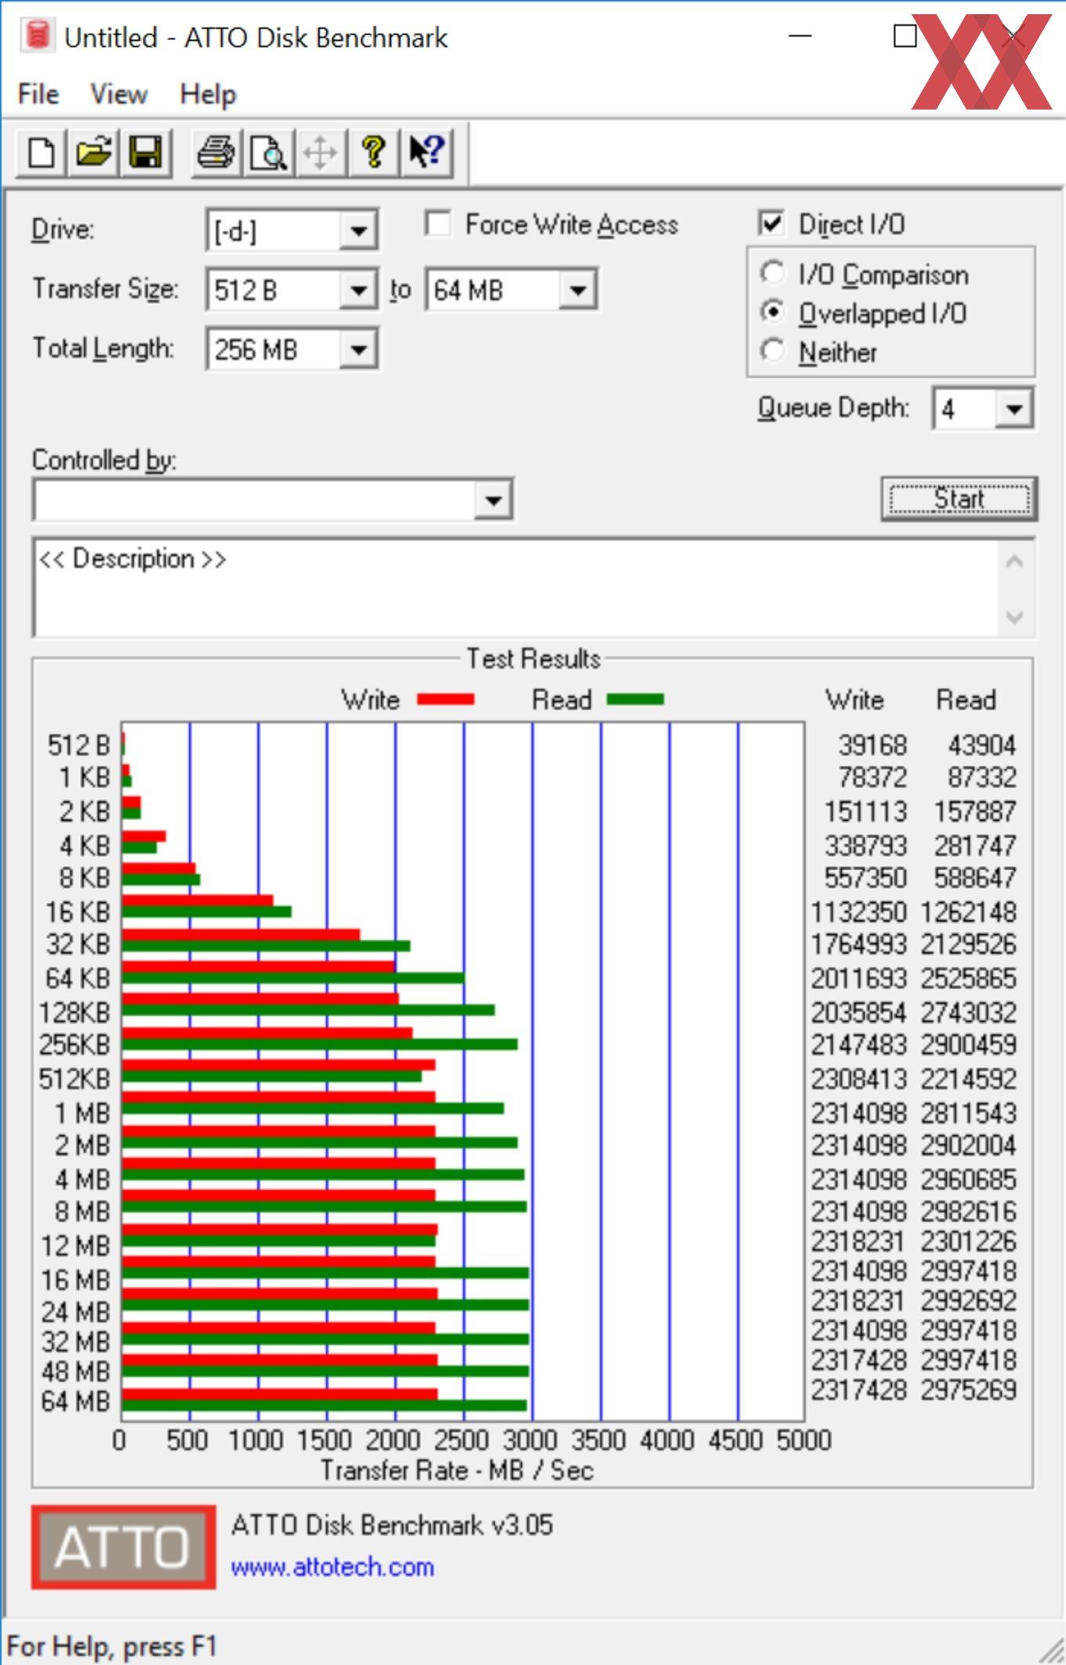
Task: Select the I/O Comparison radio button
Action: [x=772, y=273]
